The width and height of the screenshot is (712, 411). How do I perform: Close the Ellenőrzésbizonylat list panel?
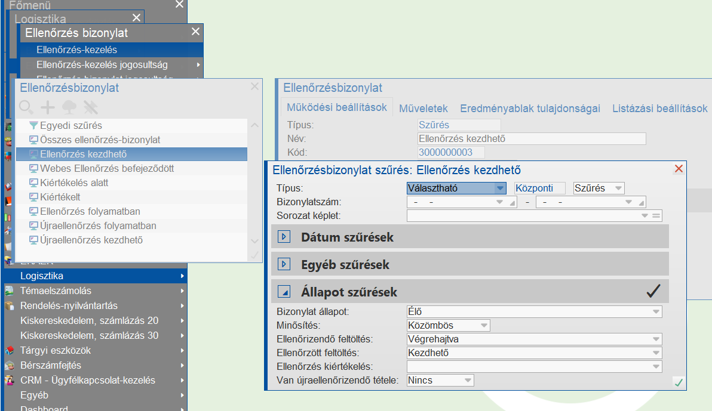point(254,86)
